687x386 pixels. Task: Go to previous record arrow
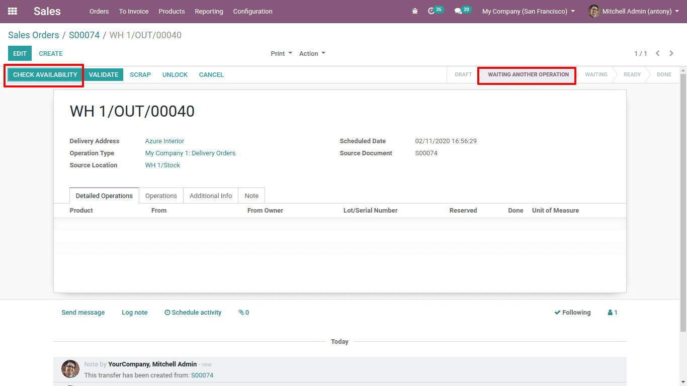(658, 53)
